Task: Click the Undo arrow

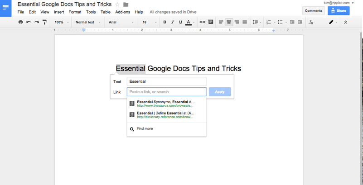Action: (x=29, y=22)
